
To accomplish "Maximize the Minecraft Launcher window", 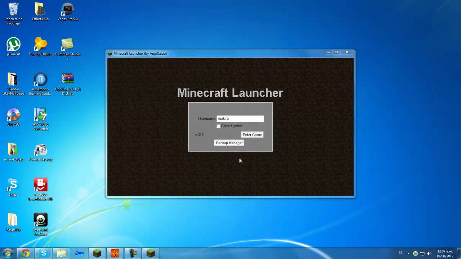I will (x=336, y=53).
